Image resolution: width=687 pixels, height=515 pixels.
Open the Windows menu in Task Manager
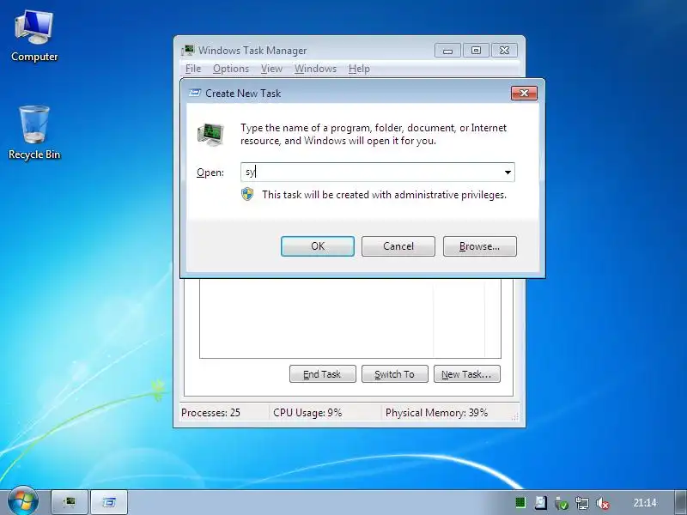(x=315, y=69)
